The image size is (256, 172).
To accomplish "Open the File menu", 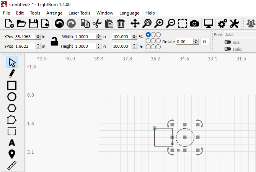I will 7,13.
